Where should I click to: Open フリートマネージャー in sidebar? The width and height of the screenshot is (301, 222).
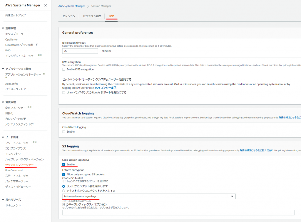(x=18, y=143)
